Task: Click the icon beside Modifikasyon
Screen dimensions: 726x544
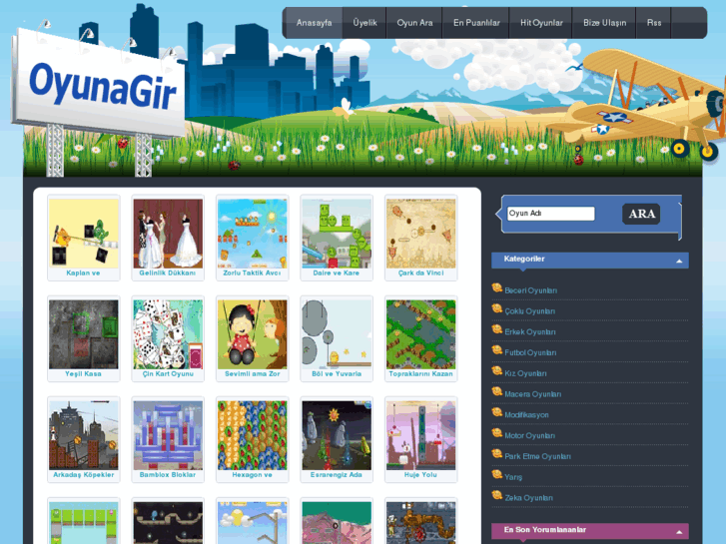Action: [x=496, y=412]
